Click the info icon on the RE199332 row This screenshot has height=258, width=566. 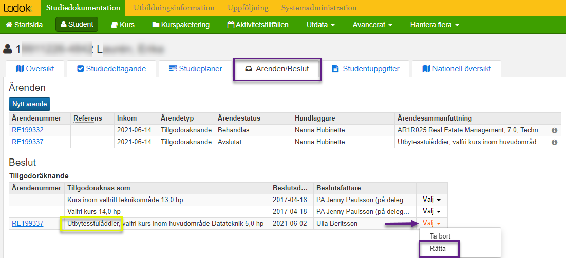(x=555, y=130)
